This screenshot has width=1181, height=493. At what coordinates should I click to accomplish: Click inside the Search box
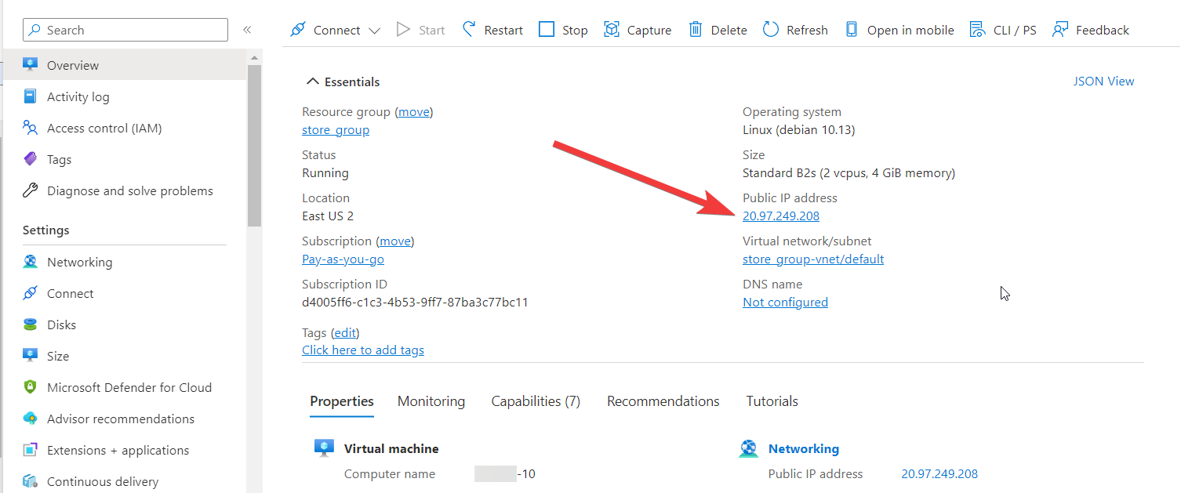pyautogui.click(x=125, y=29)
